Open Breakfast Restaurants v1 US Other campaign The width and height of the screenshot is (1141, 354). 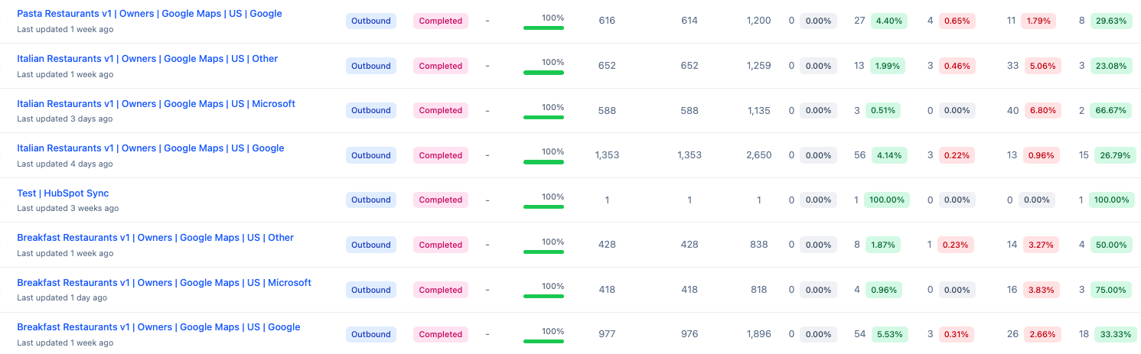pos(155,238)
